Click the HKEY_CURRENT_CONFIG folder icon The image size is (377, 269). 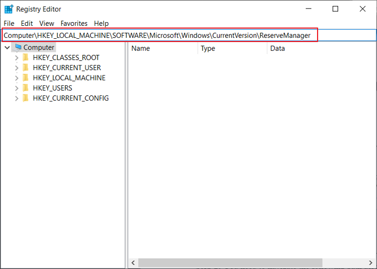click(x=25, y=98)
